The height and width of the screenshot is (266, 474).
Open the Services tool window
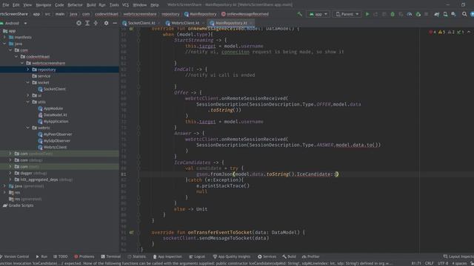tap(267, 256)
